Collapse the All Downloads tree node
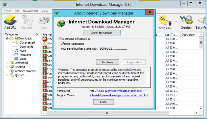207x119 pixels. 7,38
